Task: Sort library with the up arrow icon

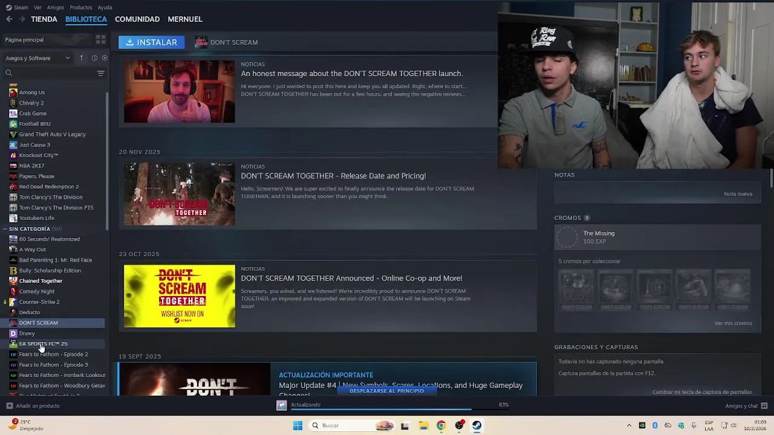Action: pyautogui.click(x=81, y=58)
